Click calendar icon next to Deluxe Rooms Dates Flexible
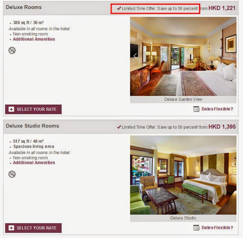 pos(196,109)
